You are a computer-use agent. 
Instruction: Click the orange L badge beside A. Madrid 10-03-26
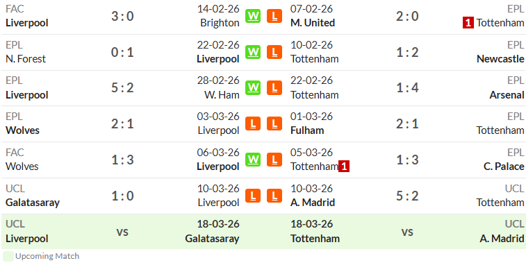(x=274, y=196)
